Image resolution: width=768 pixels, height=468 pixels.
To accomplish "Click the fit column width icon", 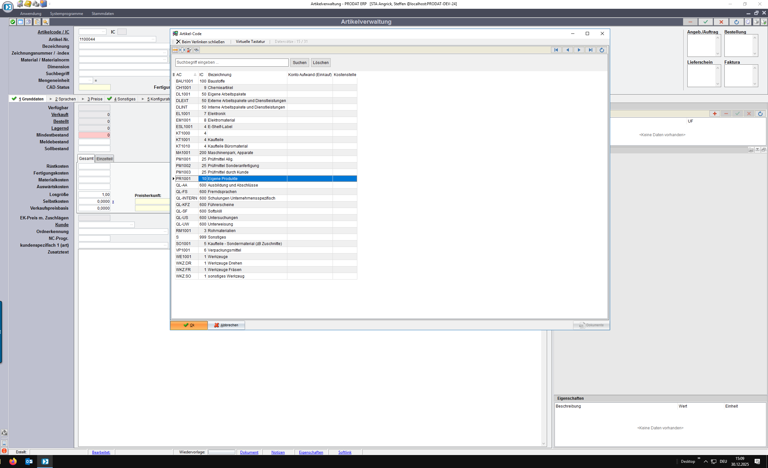I will tap(182, 50).
